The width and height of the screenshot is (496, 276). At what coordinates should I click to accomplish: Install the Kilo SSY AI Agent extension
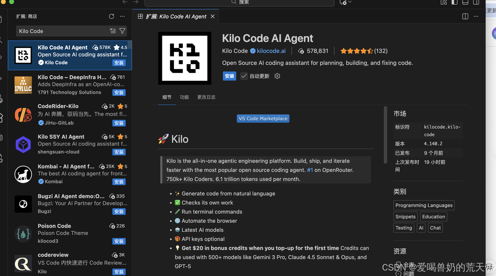pos(119,152)
